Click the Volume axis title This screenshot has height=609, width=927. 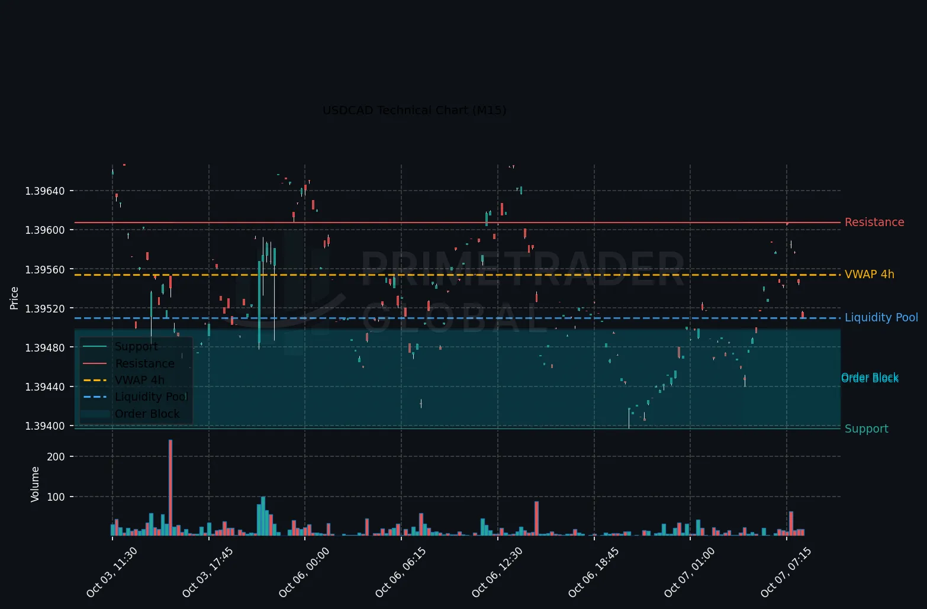pyautogui.click(x=35, y=484)
